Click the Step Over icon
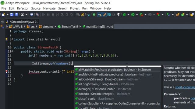Viewport: 195px width, 109px height. pos(67,15)
